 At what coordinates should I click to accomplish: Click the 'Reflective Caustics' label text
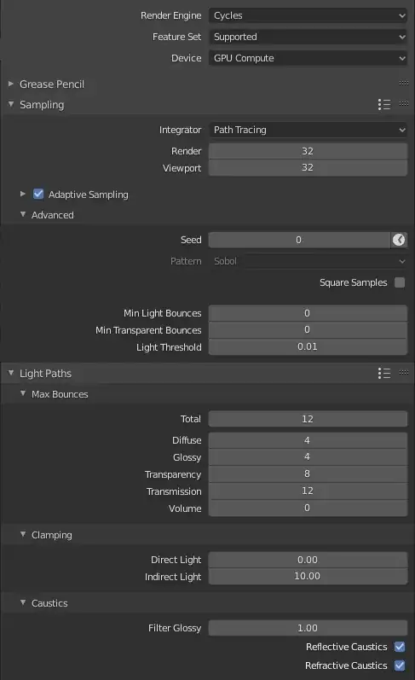(x=347, y=647)
